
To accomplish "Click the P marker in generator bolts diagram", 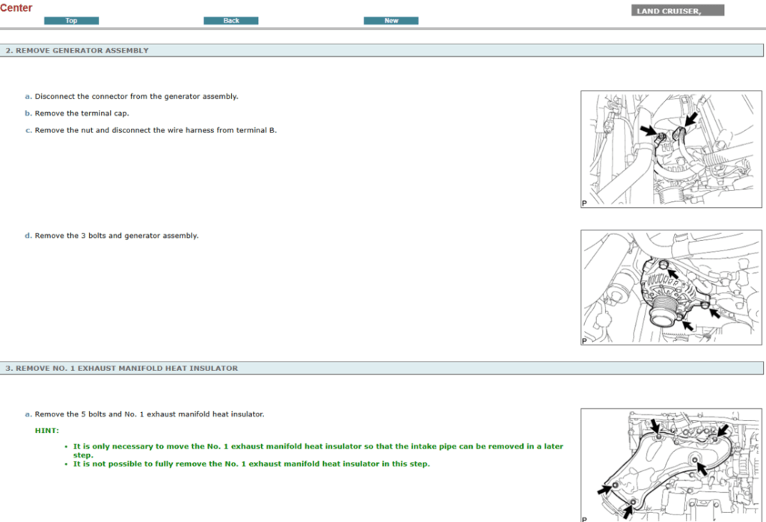I will click(x=584, y=341).
